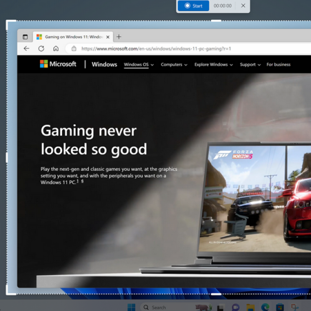311x311 pixels.
Task: Open the browser home page
Action: pyautogui.click(x=56, y=49)
